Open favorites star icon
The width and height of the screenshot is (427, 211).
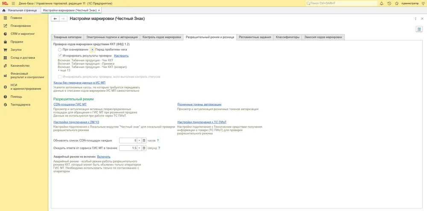coord(397,3)
